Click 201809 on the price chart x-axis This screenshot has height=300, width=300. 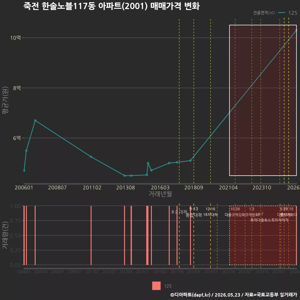pyautogui.click(x=194, y=187)
